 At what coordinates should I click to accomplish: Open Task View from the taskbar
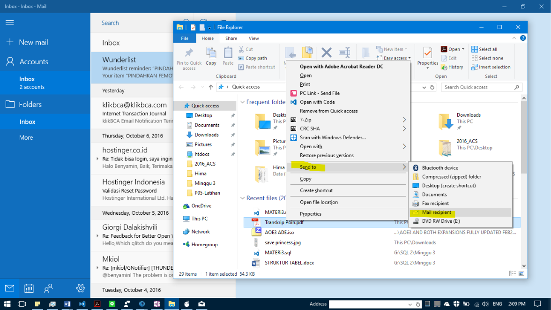(x=22, y=303)
